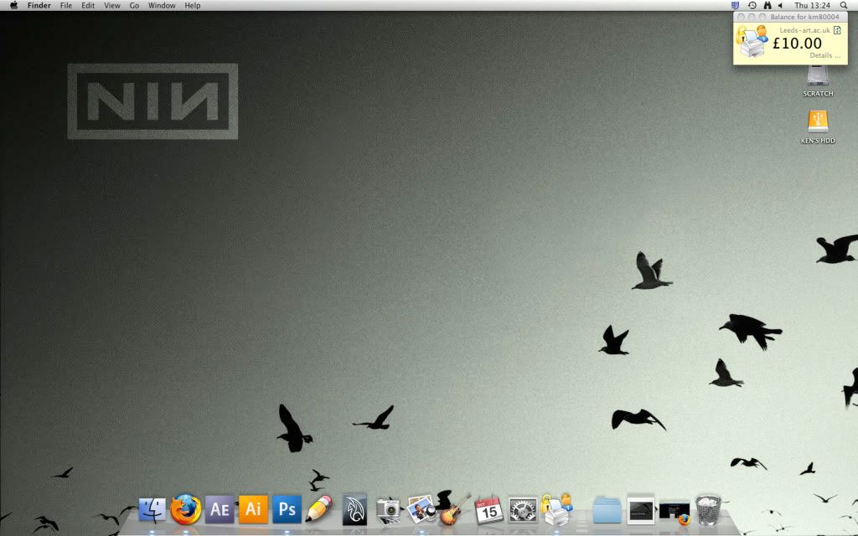The width and height of the screenshot is (858, 536).
Task: Click the print balance printer icon in dock
Action: point(556,510)
